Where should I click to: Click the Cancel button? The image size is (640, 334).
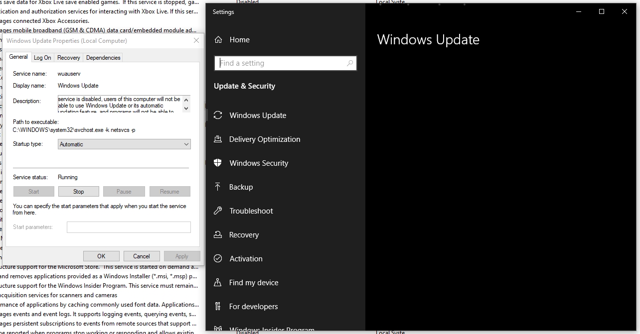click(142, 256)
